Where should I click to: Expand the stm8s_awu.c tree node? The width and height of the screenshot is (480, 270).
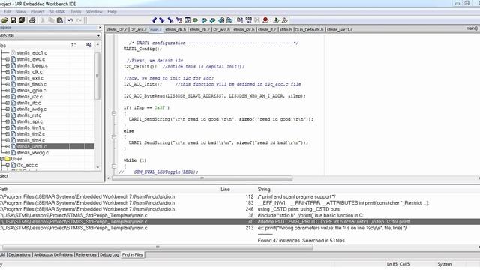7,59
